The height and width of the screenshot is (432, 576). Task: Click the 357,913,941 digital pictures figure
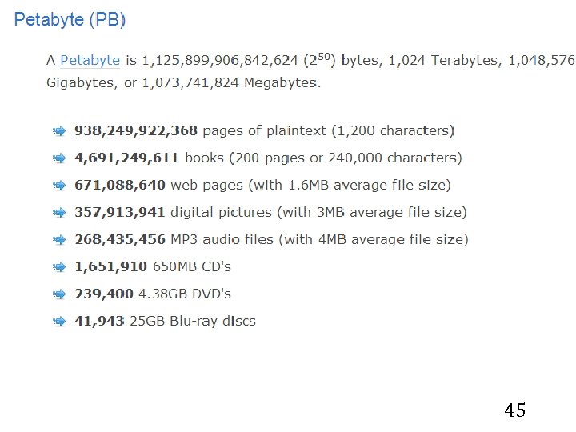pos(120,212)
